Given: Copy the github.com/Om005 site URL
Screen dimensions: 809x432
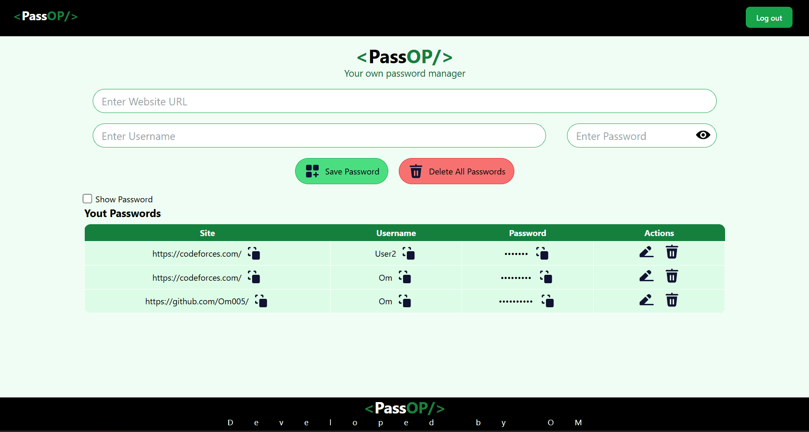Looking at the screenshot, I should [x=261, y=301].
